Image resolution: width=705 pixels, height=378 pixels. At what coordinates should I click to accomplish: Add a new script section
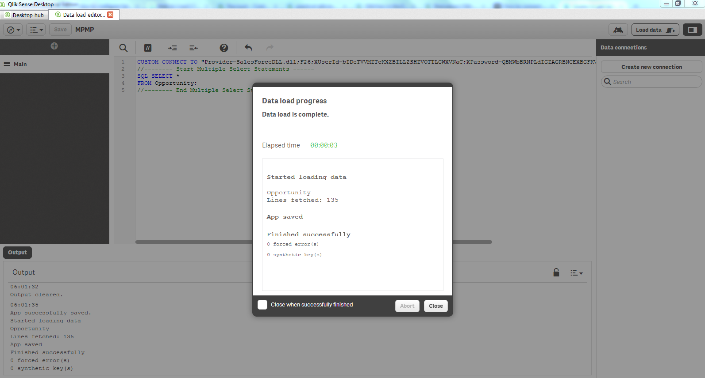click(54, 46)
